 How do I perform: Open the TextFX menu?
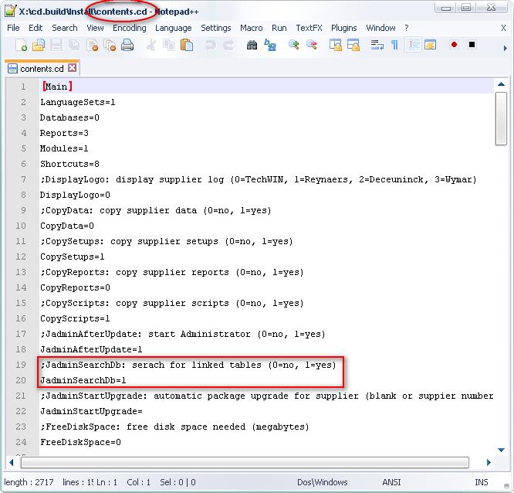[309, 28]
